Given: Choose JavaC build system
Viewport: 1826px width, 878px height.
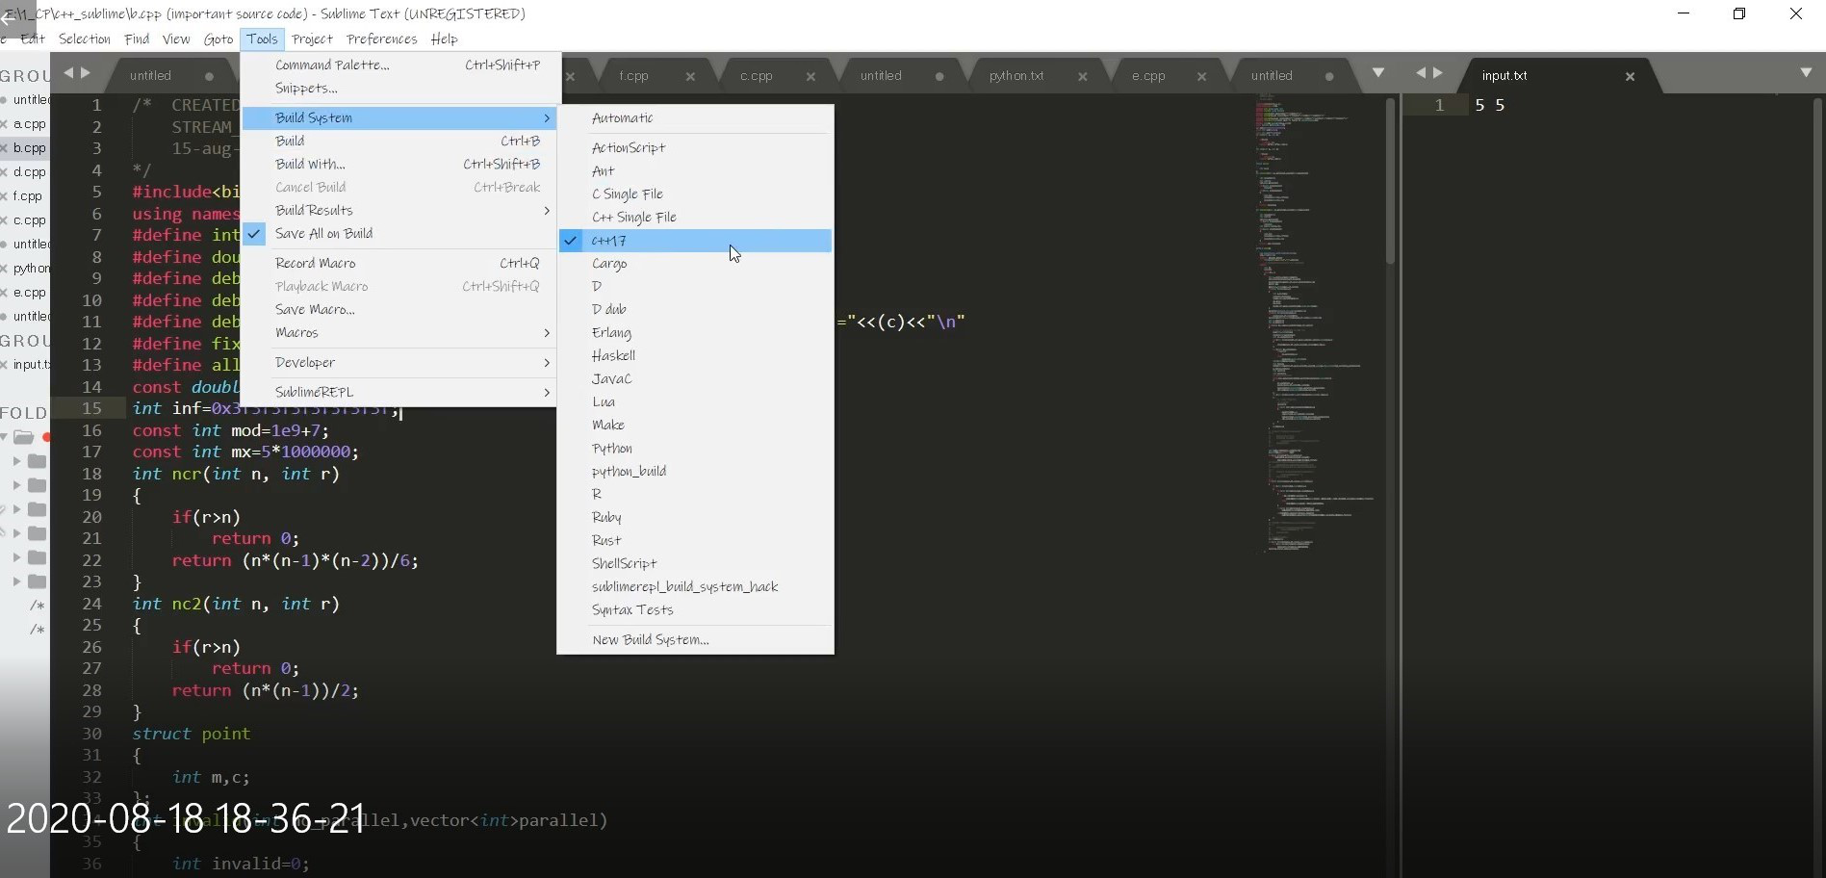Looking at the screenshot, I should pyautogui.click(x=695, y=378).
